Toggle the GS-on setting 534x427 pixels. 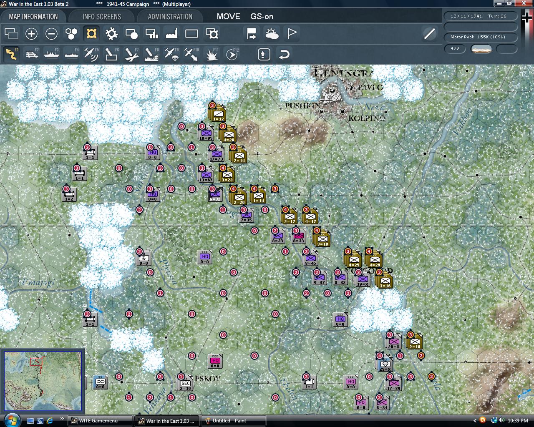(x=262, y=17)
